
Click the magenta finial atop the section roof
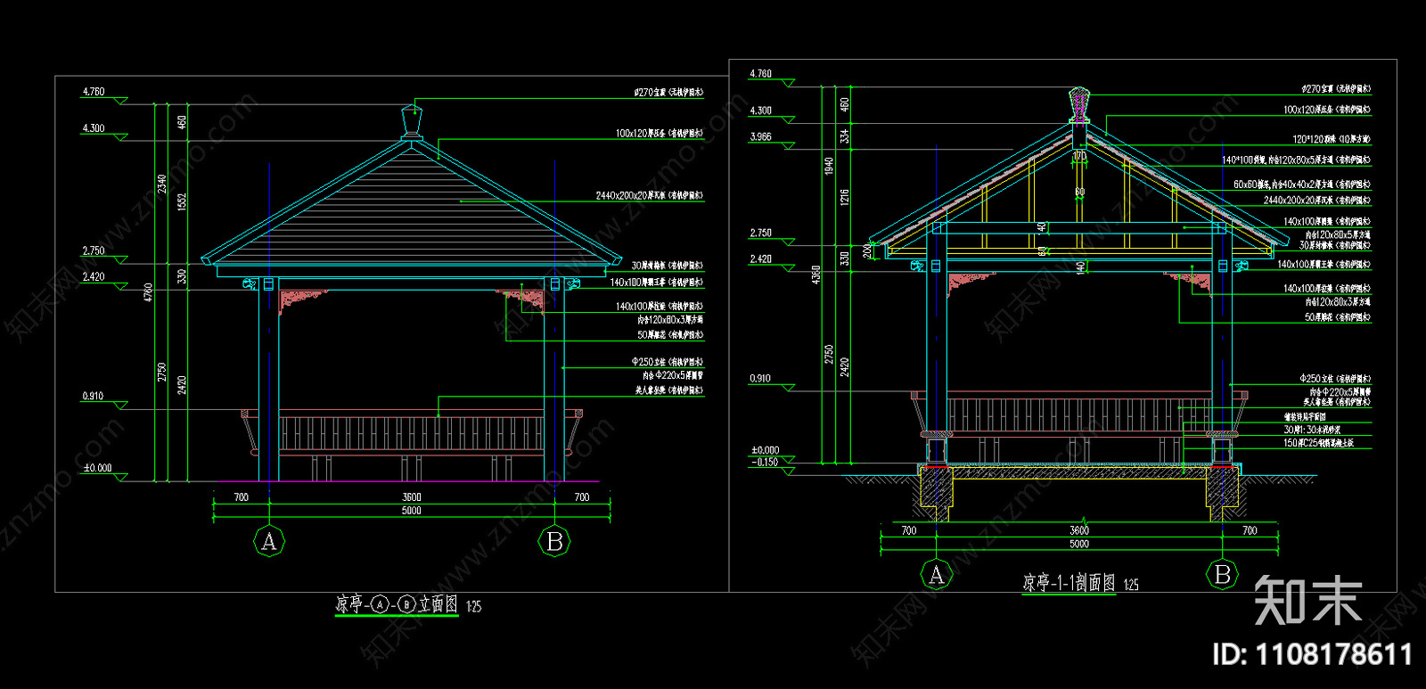pyautogui.click(x=1079, y=105)
